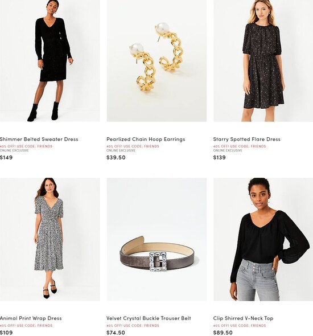This screenshot has width=313, height=336.
Task: Click the promo code text under Sweater Dress
Action: click(x=26, y=146)
